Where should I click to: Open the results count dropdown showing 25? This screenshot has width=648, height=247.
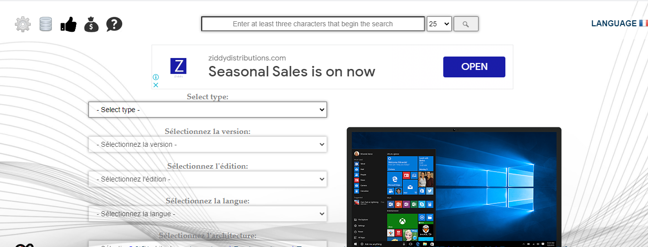439,24
